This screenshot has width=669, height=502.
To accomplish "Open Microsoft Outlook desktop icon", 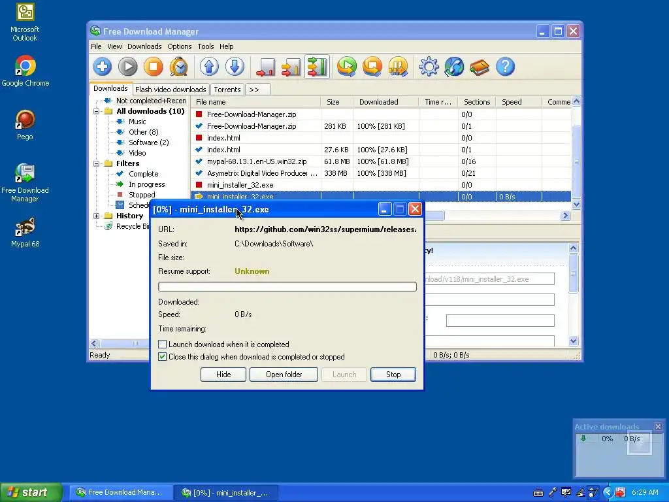I will (25, 22).
